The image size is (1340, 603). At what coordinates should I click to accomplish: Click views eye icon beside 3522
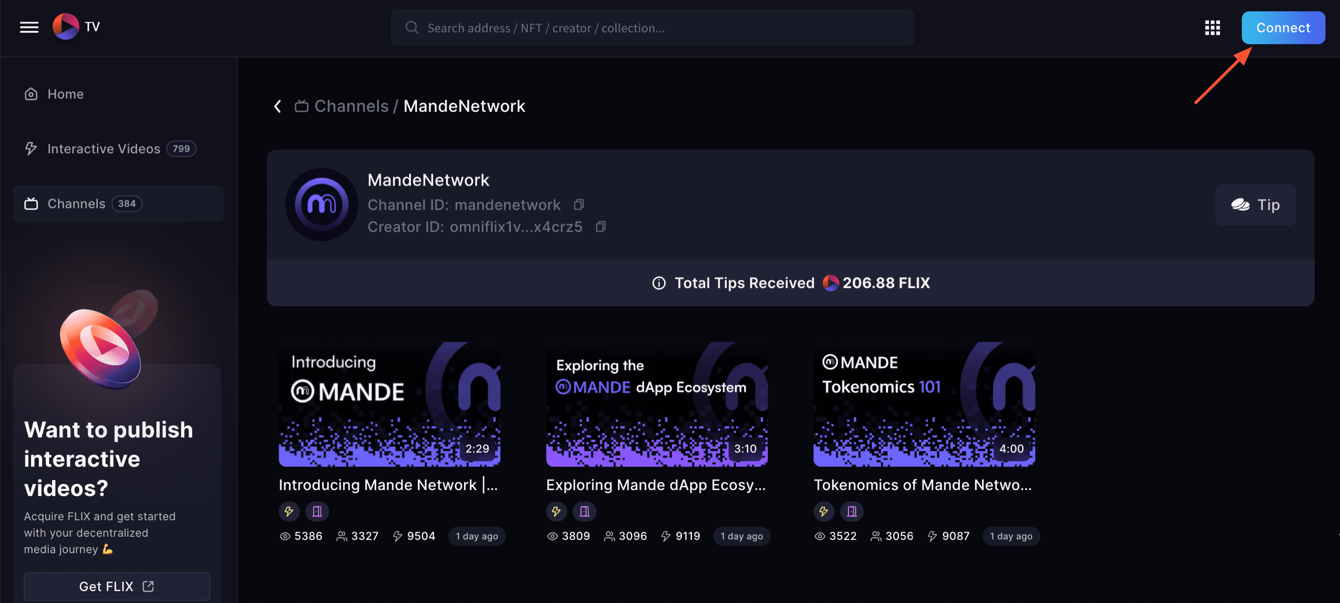point(820,536)
